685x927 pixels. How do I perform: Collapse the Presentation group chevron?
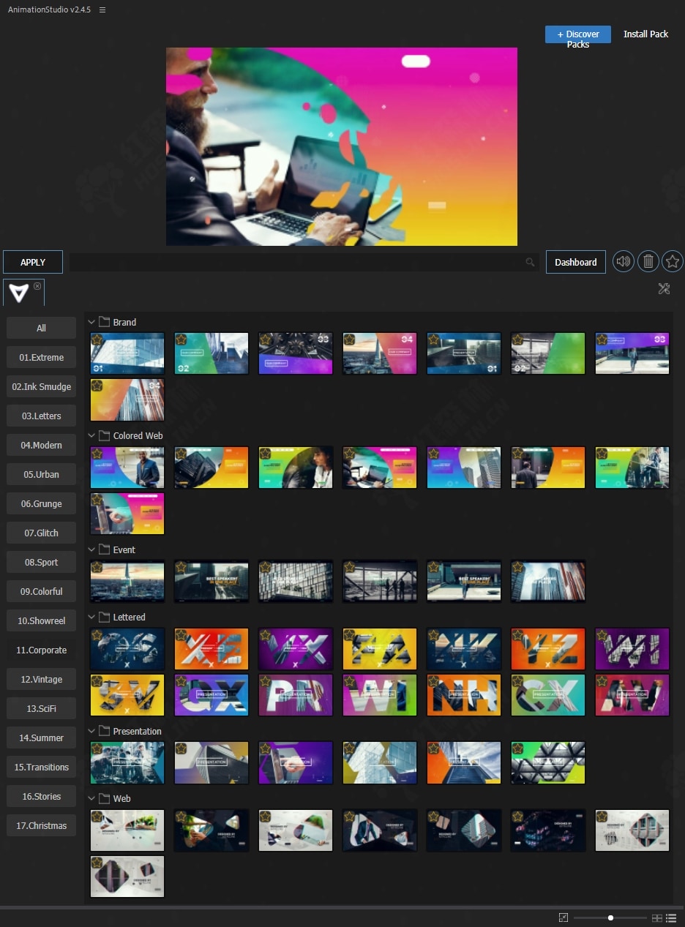point(91,731)
